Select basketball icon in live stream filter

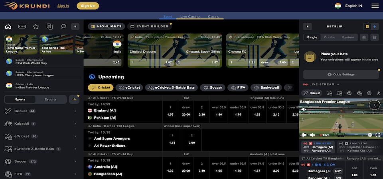coord(369,93)
